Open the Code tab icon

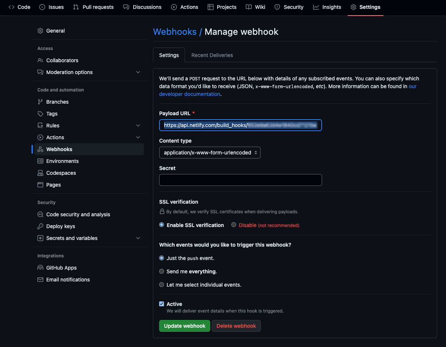pyautogui.click(x=11, y=7)
